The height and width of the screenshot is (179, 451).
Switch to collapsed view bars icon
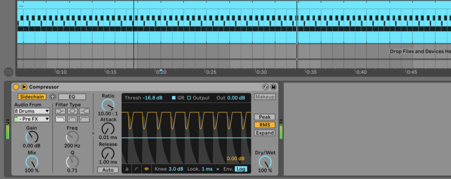[127, 169]
